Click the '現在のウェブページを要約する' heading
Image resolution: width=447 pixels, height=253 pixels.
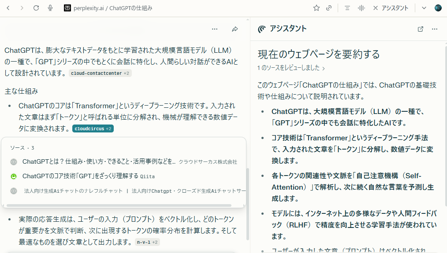coord(319,54)
